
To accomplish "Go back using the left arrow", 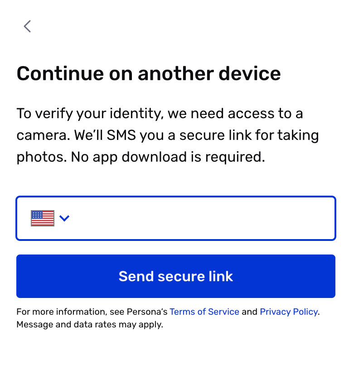I will click(27, 26).
